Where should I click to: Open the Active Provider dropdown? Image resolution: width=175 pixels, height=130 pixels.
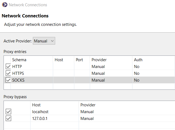tap(44, 41)
